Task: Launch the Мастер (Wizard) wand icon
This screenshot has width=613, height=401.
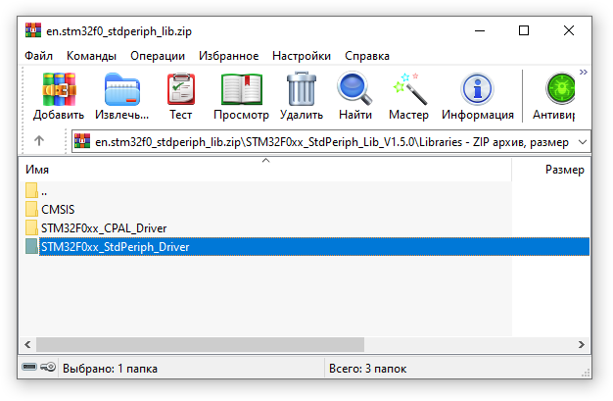Action: pos(409,89)
